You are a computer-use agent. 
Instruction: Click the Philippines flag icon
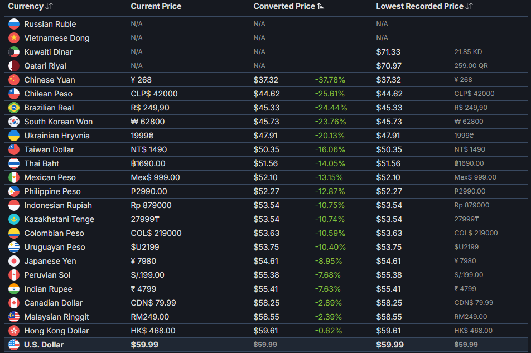click(x=14, y=191)
